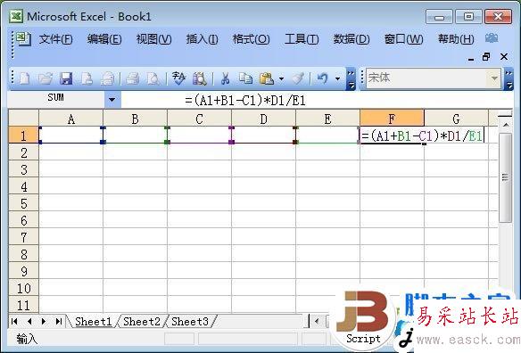Screen dimensions: 521x353
Task: Click the next sheet navigation arrow
Action: [x=44, y=321]
